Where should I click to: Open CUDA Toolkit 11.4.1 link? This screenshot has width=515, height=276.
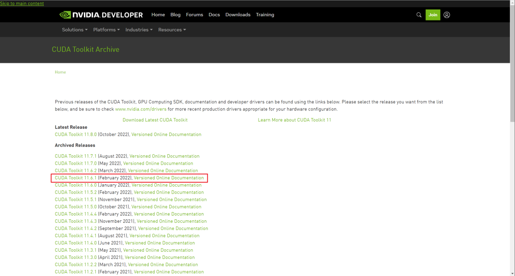point(76,236)
